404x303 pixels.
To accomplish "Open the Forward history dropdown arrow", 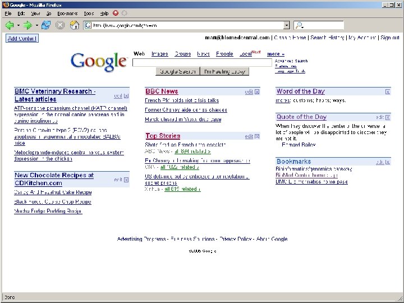I will click(x=36, y=25).
